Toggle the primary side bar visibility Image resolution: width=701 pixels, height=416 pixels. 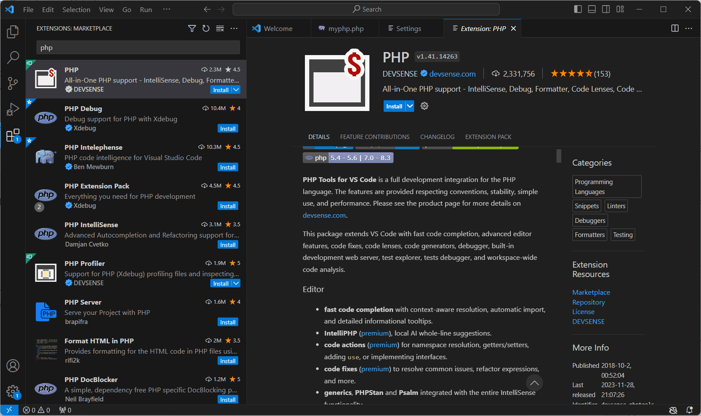click(x=578, y=9)
